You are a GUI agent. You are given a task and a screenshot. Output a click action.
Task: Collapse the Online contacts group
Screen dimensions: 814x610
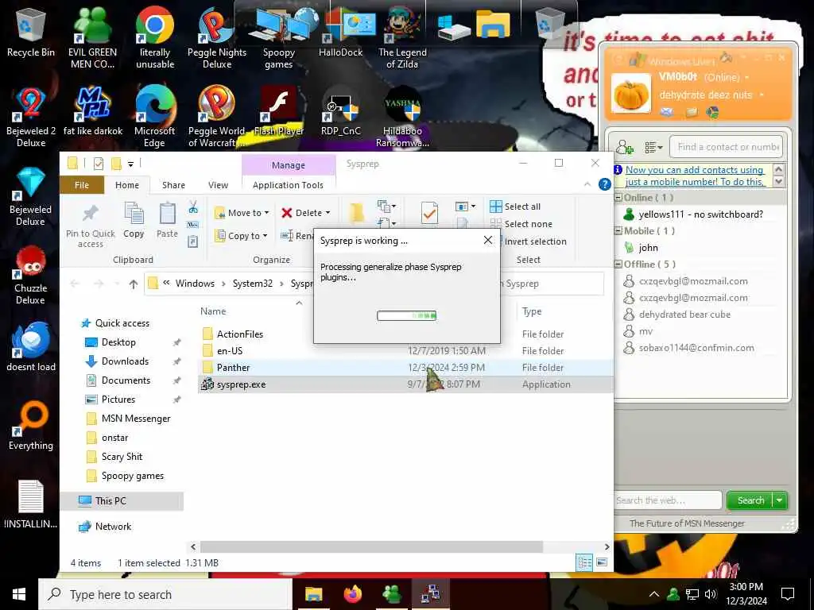point(618,198)
